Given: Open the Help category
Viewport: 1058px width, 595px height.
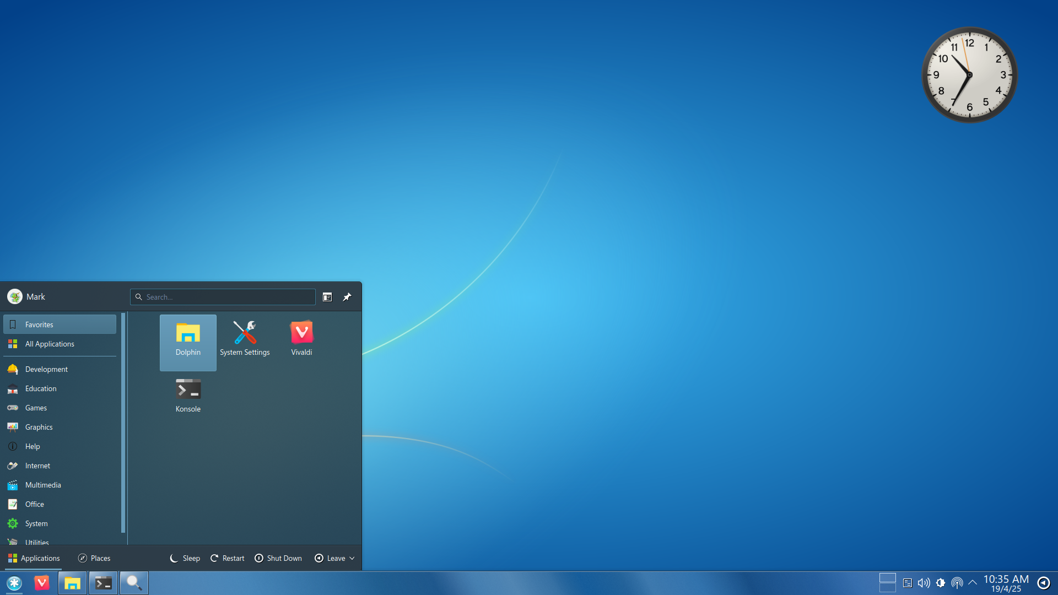Looking at the screenshot, I should (60, 446).
